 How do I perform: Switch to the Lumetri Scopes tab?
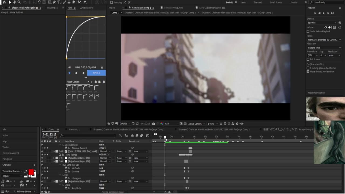(87, 8)
